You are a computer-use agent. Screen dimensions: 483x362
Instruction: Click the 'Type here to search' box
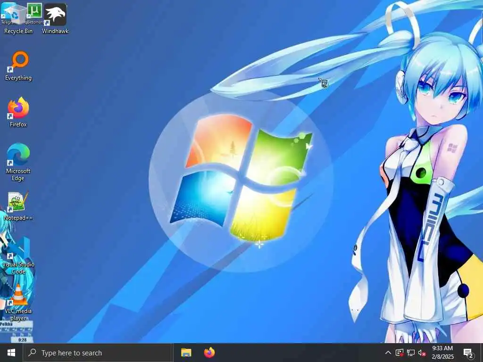(x=98, y=353)
